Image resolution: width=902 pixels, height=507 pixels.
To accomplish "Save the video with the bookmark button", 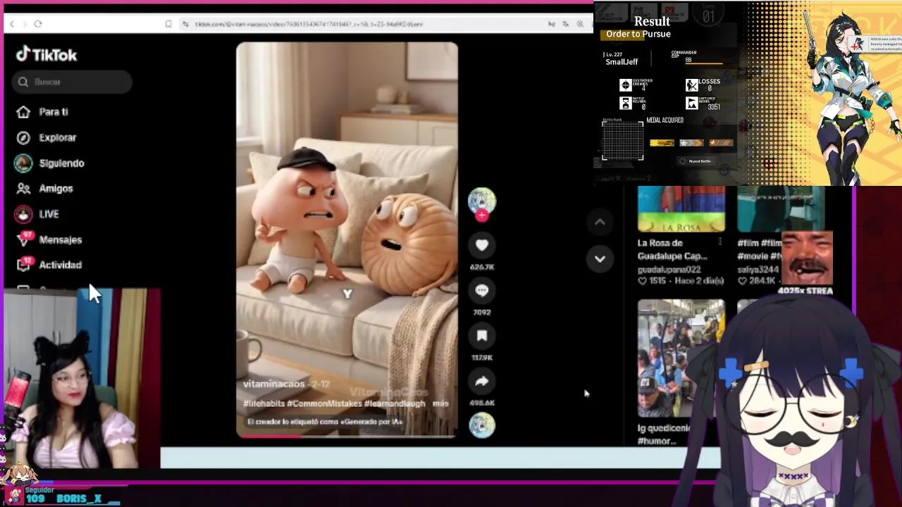I will 482,336.
